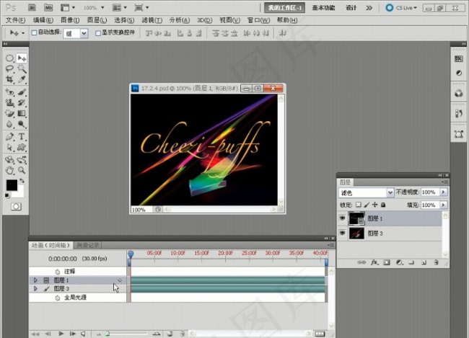Select the Crop tool

(x=9, y=79)
